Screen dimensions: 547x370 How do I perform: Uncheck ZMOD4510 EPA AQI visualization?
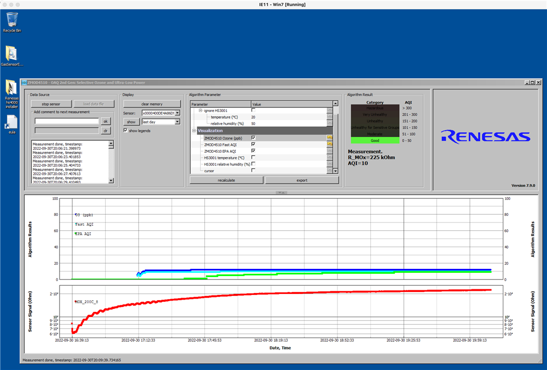pyautogui.click(x=253, y=151)
